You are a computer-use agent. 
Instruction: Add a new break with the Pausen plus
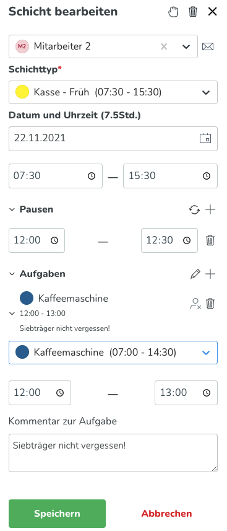(210, 209)
